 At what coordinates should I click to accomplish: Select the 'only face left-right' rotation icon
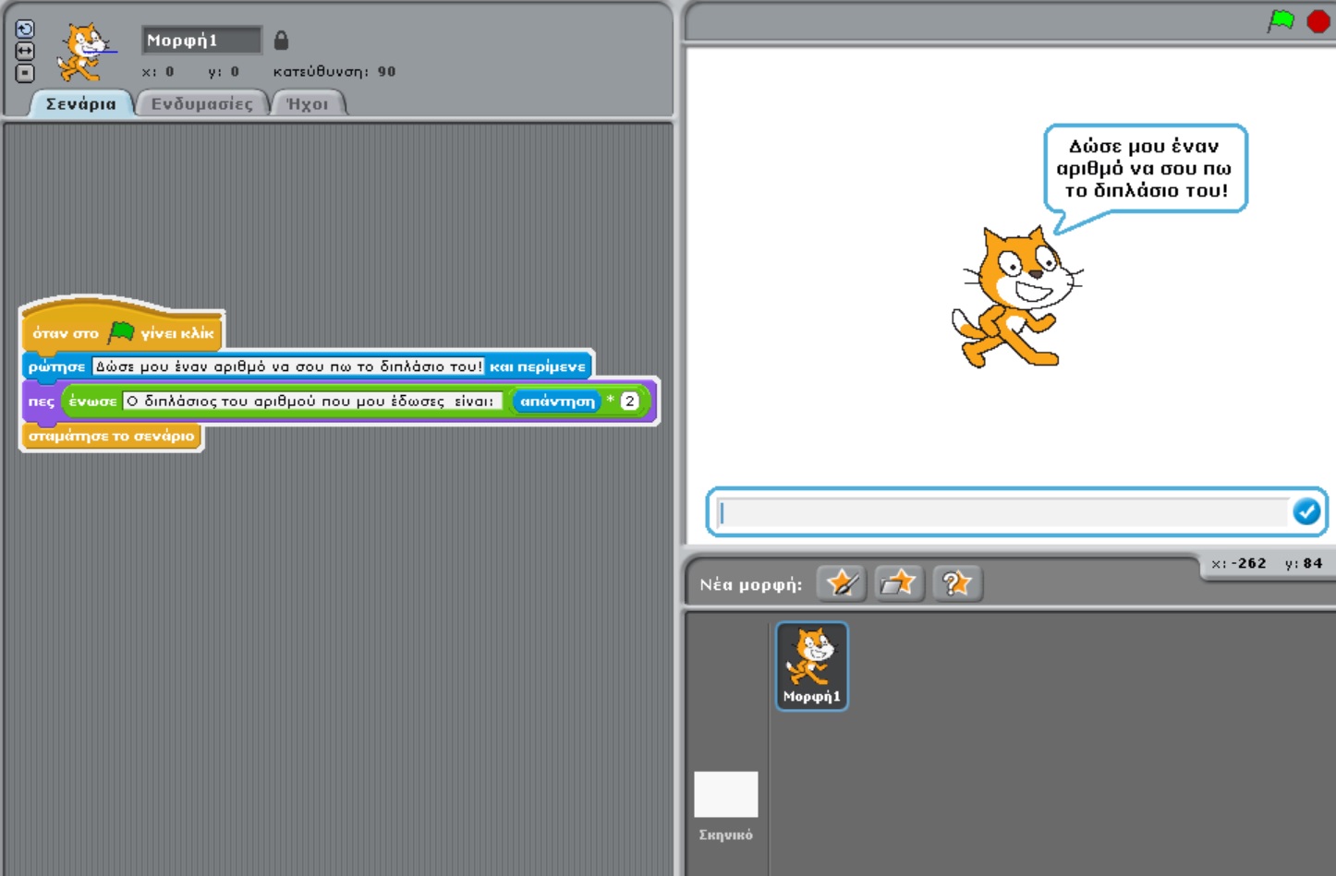pos(25,51)
